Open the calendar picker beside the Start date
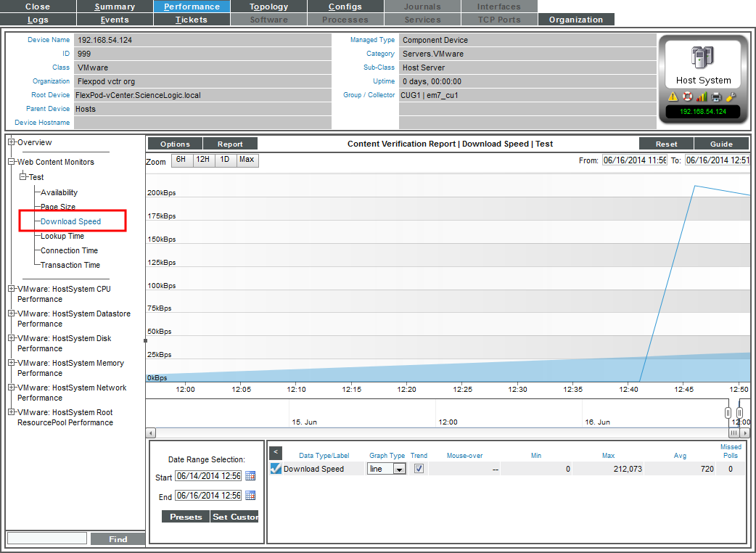Image resolution: width=756 pixels, height=553 pixels. point(250,476)
